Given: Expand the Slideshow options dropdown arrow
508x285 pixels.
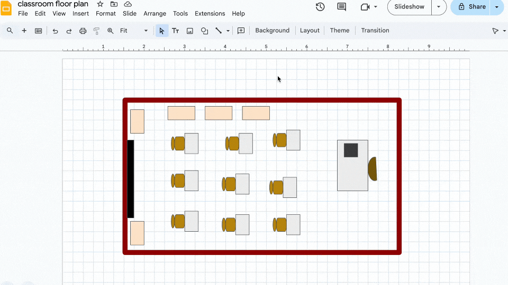Looking at the screenshot, I should [x=439, y=7].
